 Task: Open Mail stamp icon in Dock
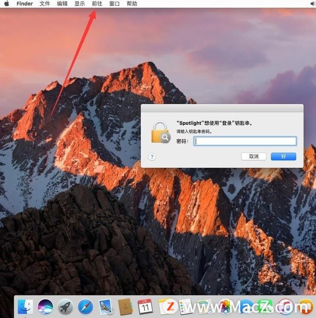pos(105,306)
